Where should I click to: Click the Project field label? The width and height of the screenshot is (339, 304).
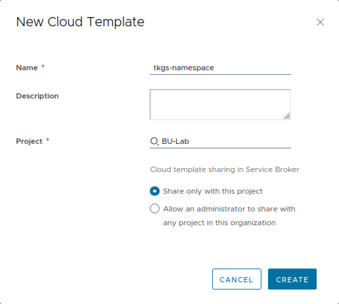click(x=29, y=141)
